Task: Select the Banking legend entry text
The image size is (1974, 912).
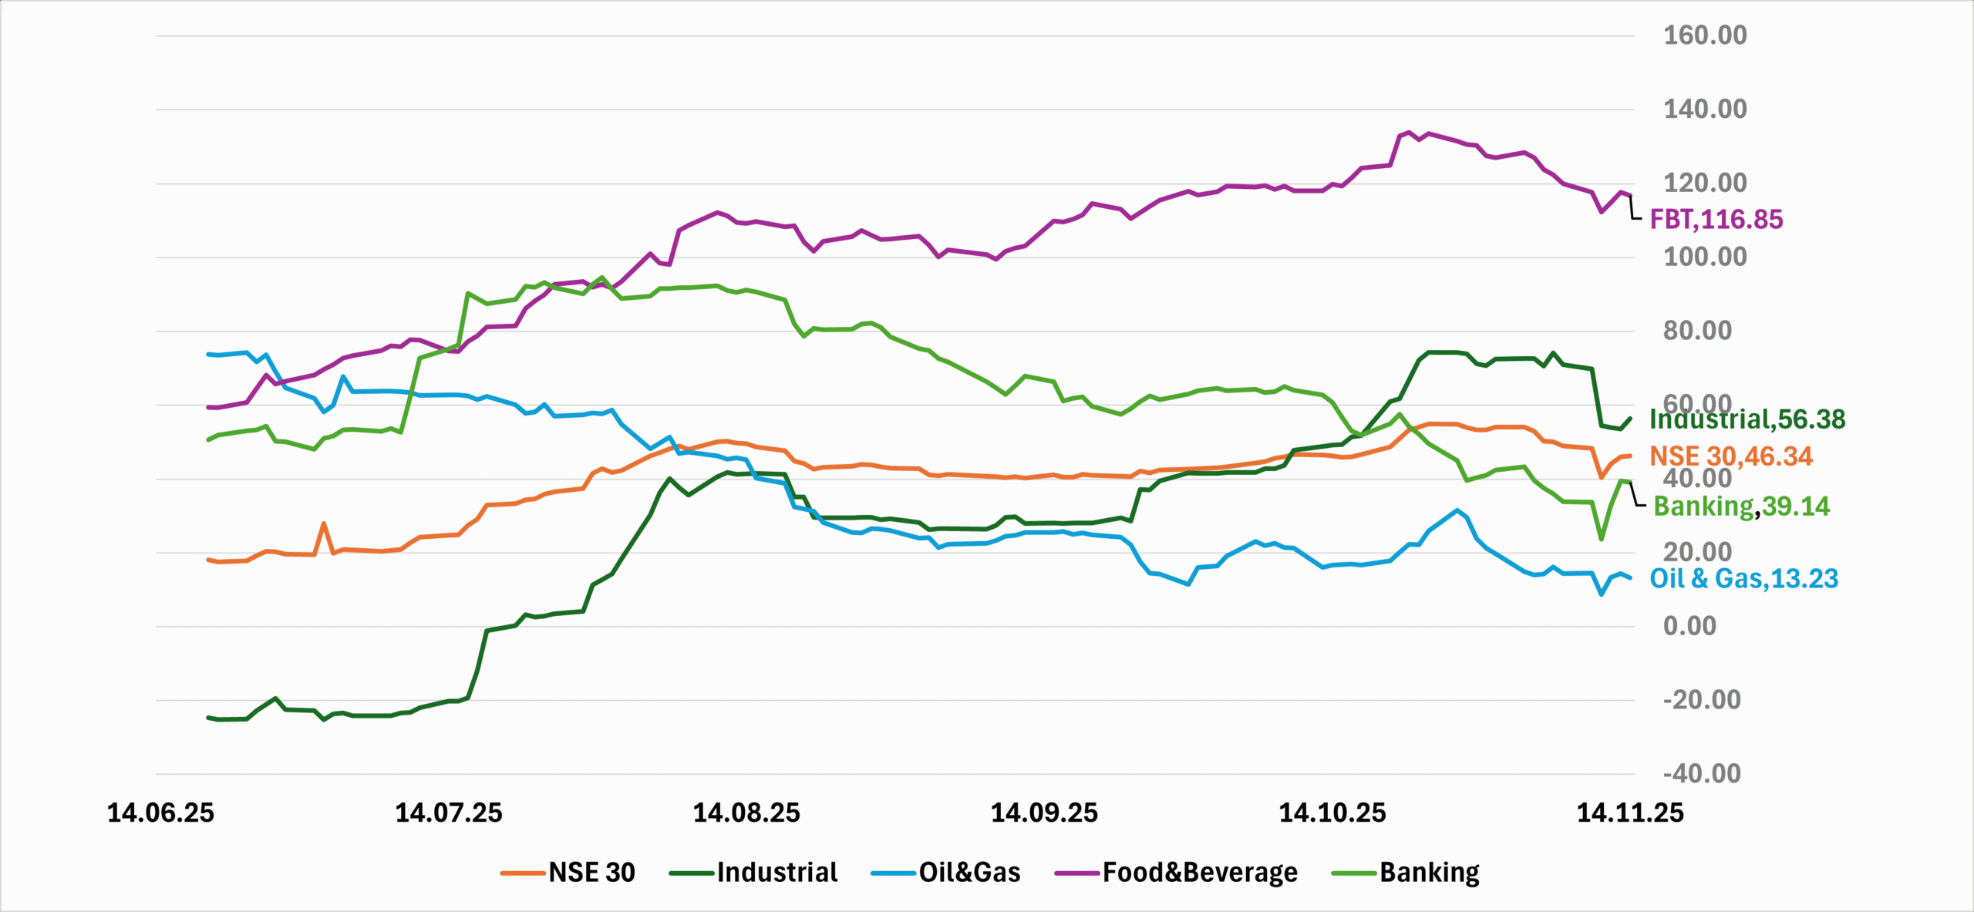Action: (1430, 873)
